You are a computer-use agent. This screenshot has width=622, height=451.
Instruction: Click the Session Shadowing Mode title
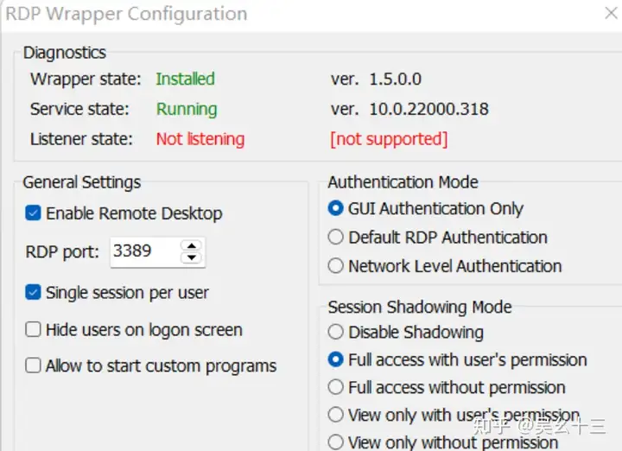point(420,307)
